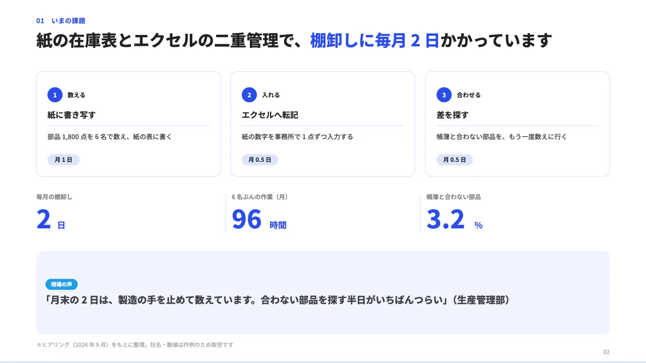646x363 pixels.
Task: Click the step label 数える
Action: (x=77, y=95)
